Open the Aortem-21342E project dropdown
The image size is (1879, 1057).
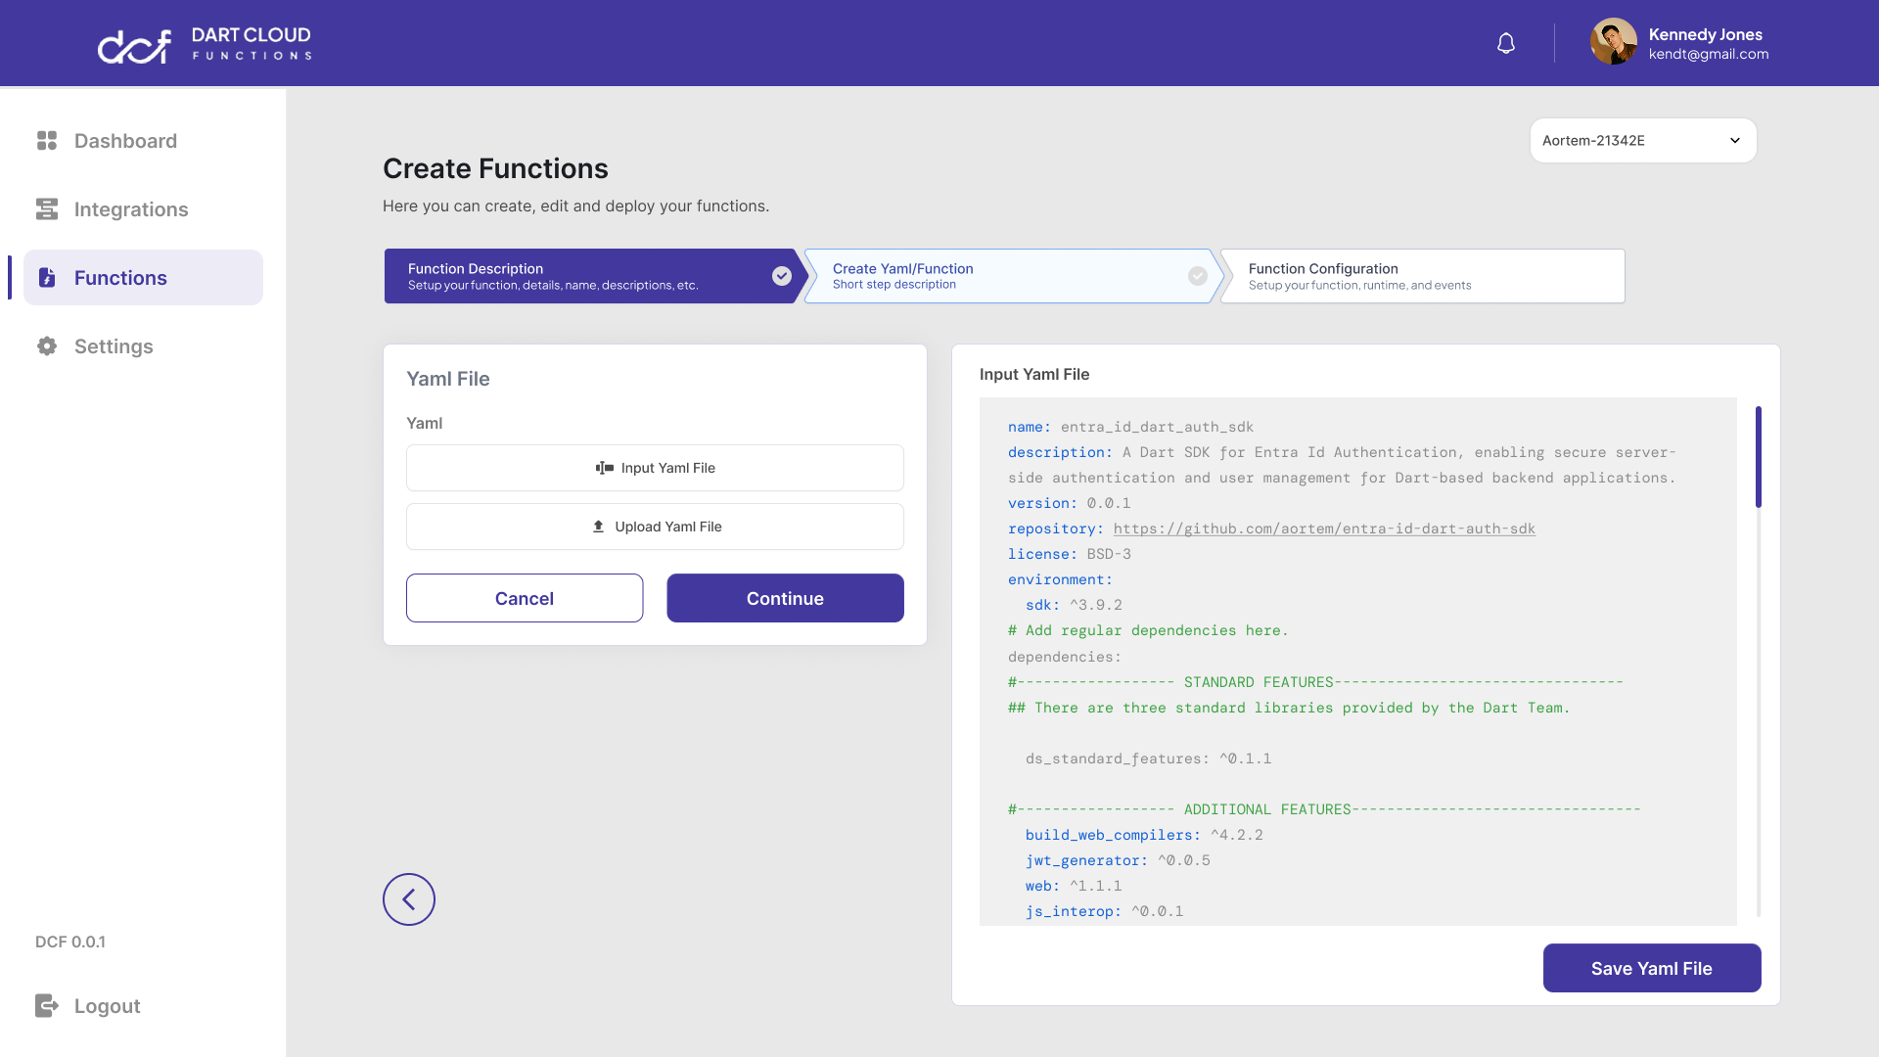coord(1643,141)
